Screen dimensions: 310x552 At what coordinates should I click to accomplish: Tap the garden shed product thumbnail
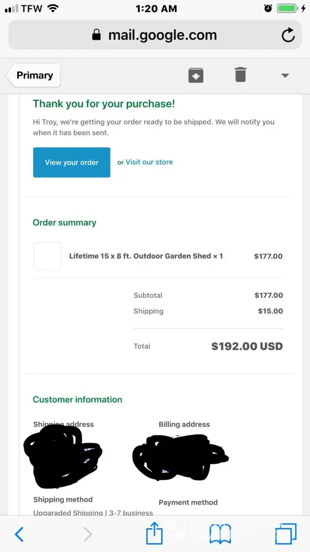click(47, 256)
